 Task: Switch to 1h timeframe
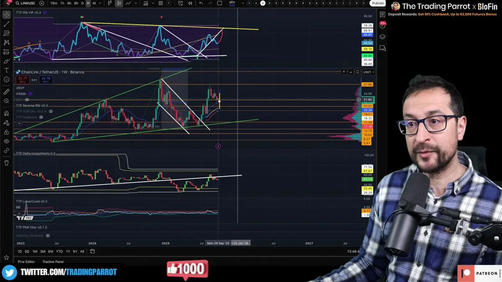[62, 3]
